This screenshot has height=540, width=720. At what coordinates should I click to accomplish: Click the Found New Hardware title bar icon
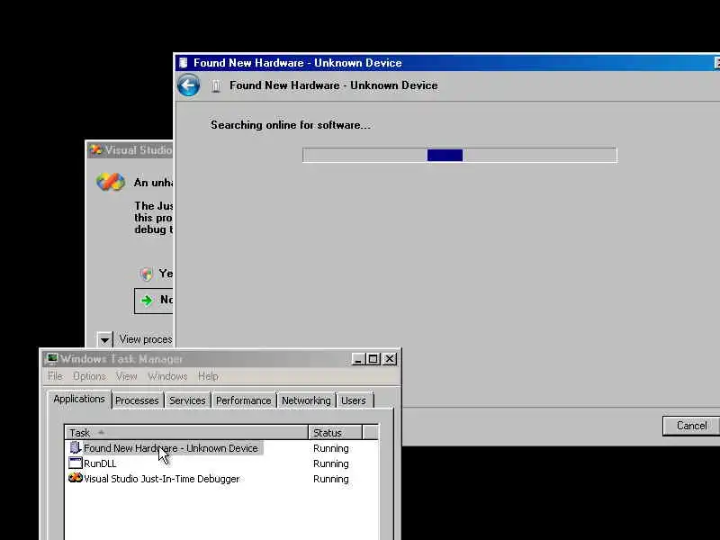point(184,62)
